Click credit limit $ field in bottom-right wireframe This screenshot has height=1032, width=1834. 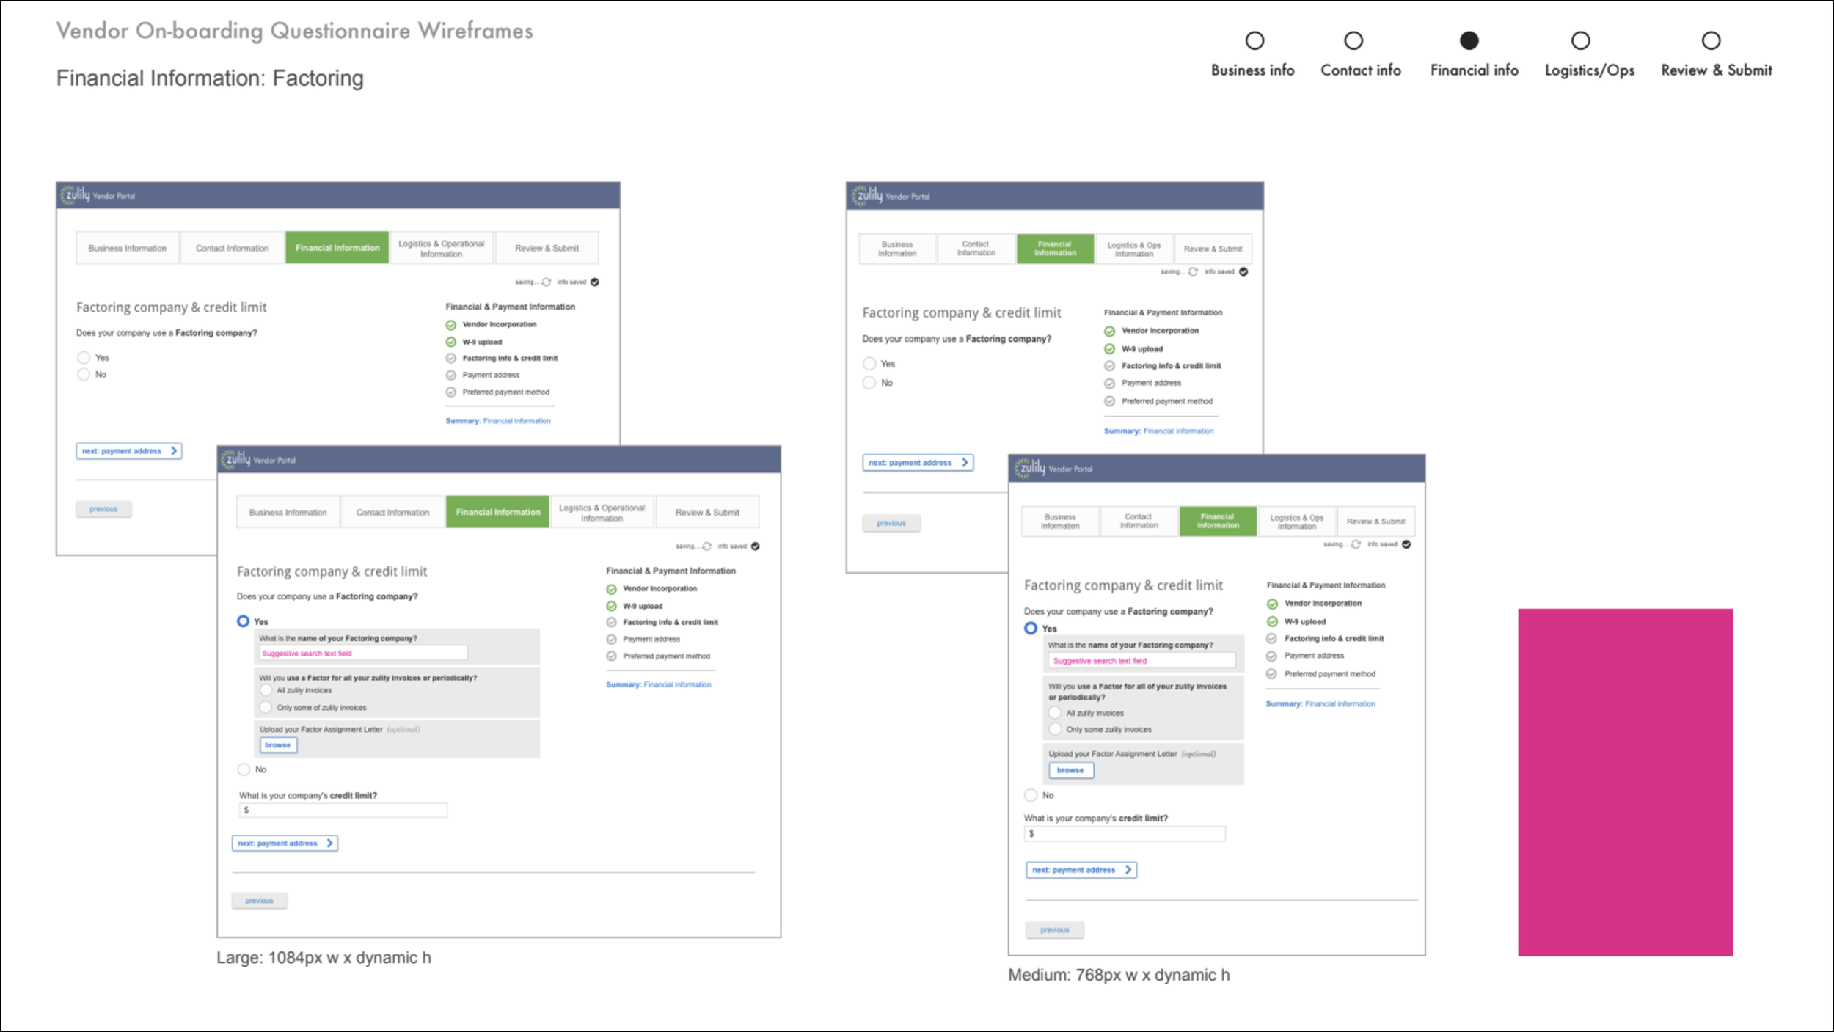point(1124,834)
